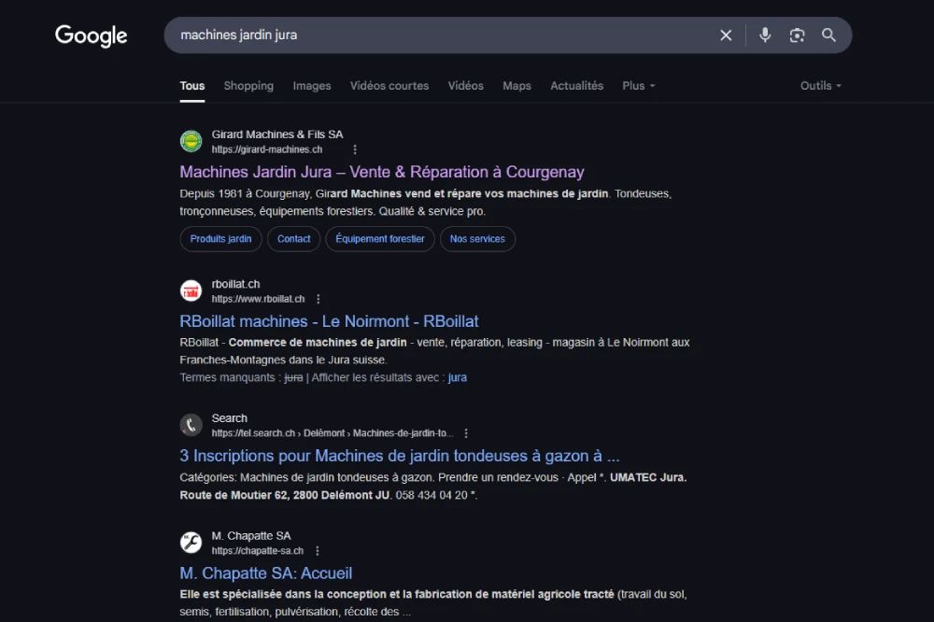934x622 pixels.
Task: Show results including the blue jura link
Action: tap(458, 377)
